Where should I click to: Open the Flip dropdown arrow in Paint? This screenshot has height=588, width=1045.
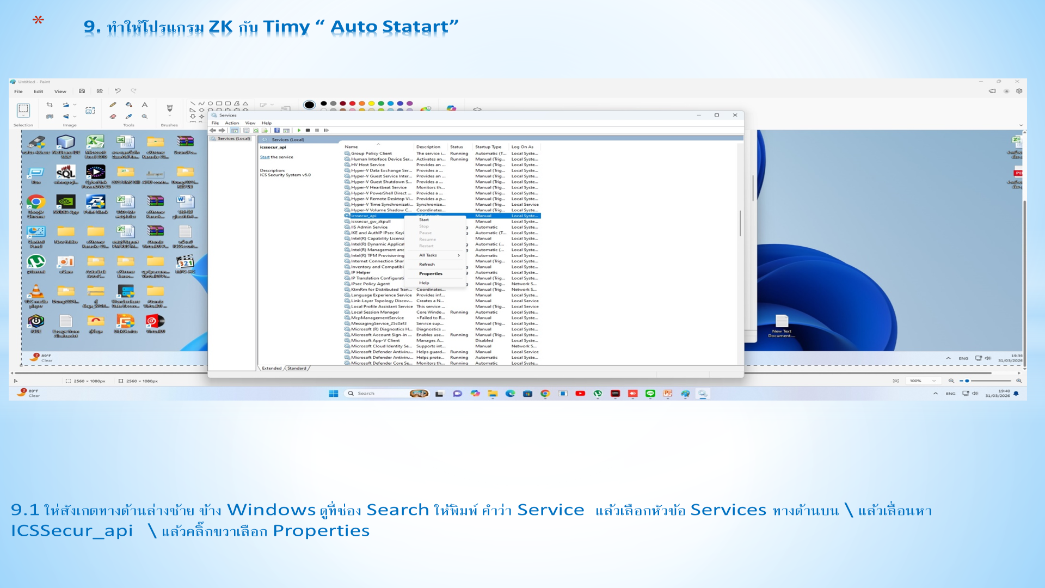[x=75, y=117]
